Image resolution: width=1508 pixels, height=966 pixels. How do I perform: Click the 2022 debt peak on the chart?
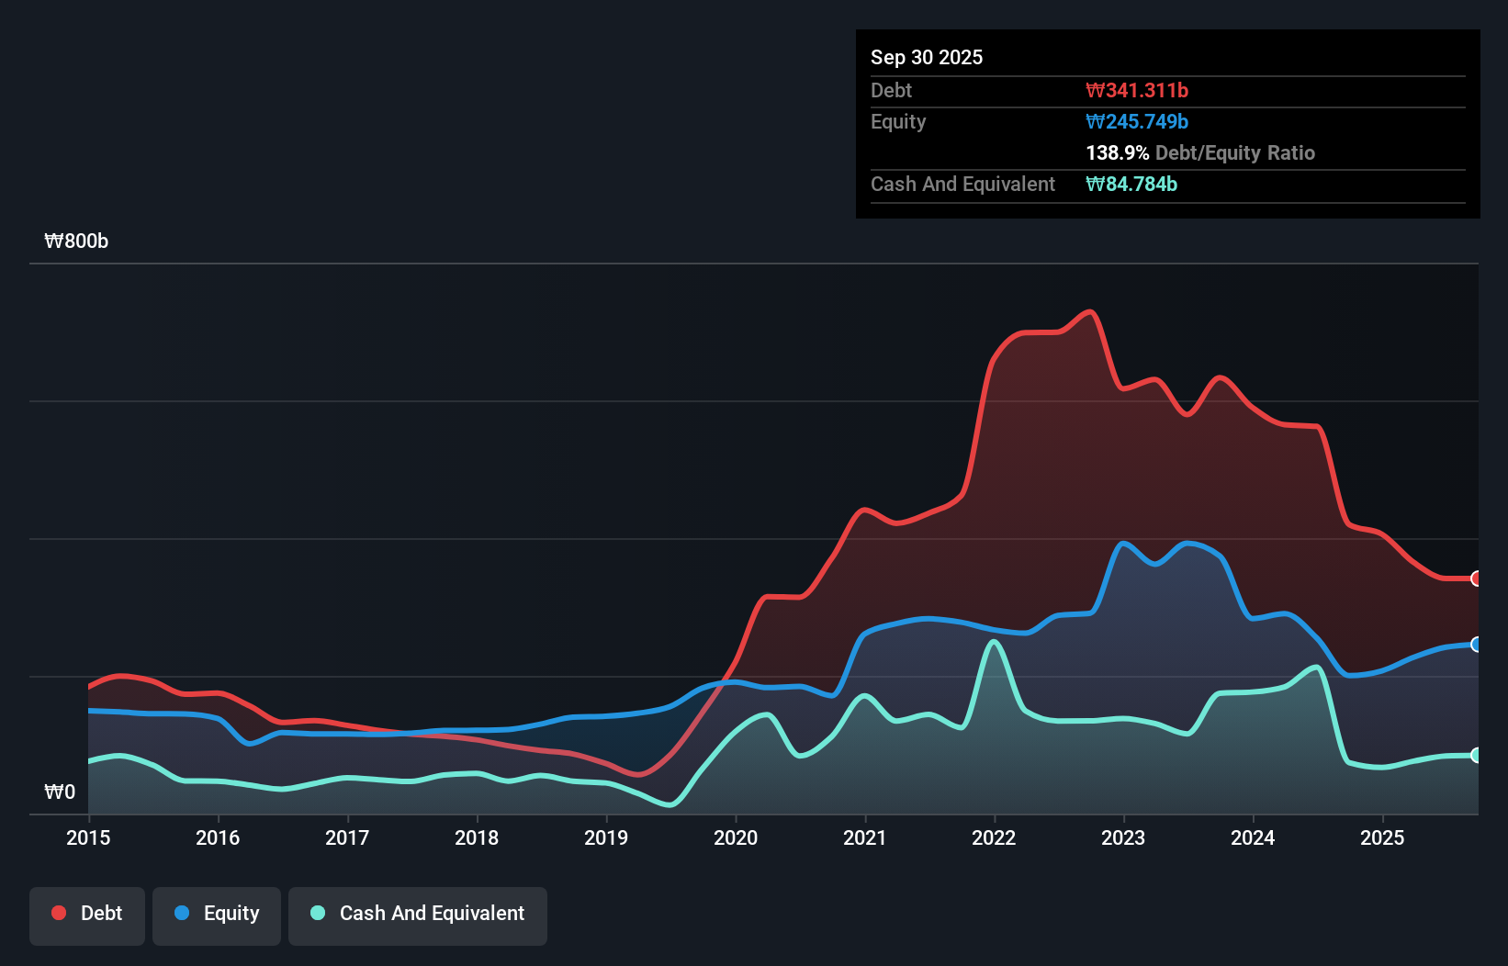pyautogui.click(x=1088, y=312)
